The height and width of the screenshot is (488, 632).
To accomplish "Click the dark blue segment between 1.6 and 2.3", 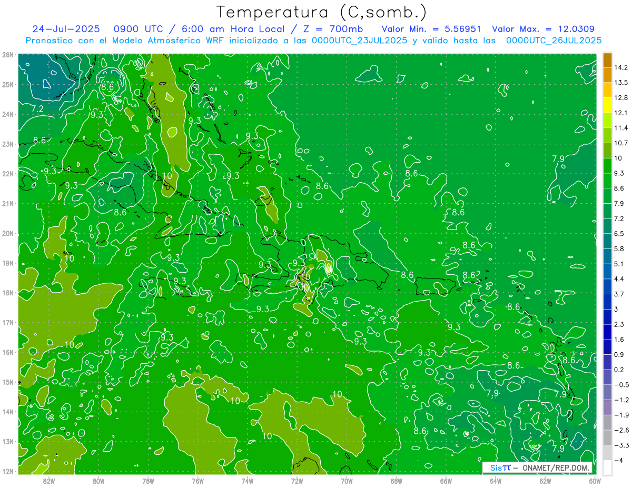I will pyautogui.click(x=607, y=331).
